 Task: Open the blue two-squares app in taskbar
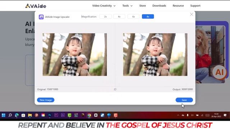coord(102,115)
